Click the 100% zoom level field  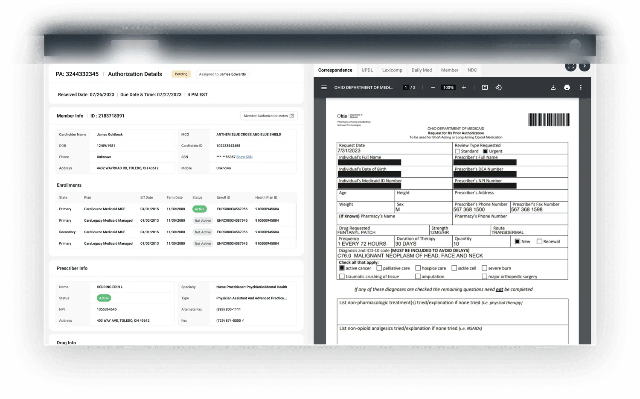tap(448, 88)
